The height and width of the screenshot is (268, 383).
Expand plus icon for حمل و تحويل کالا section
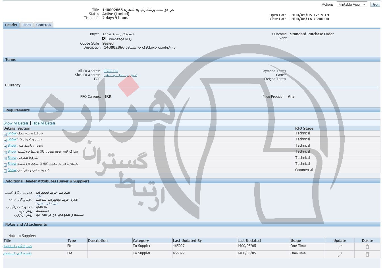click(5, 140)
